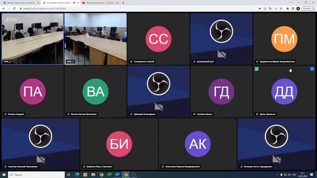Click the АК participant avatar
This screenshot has width=317, height=178.
click(x=198, y=144)
